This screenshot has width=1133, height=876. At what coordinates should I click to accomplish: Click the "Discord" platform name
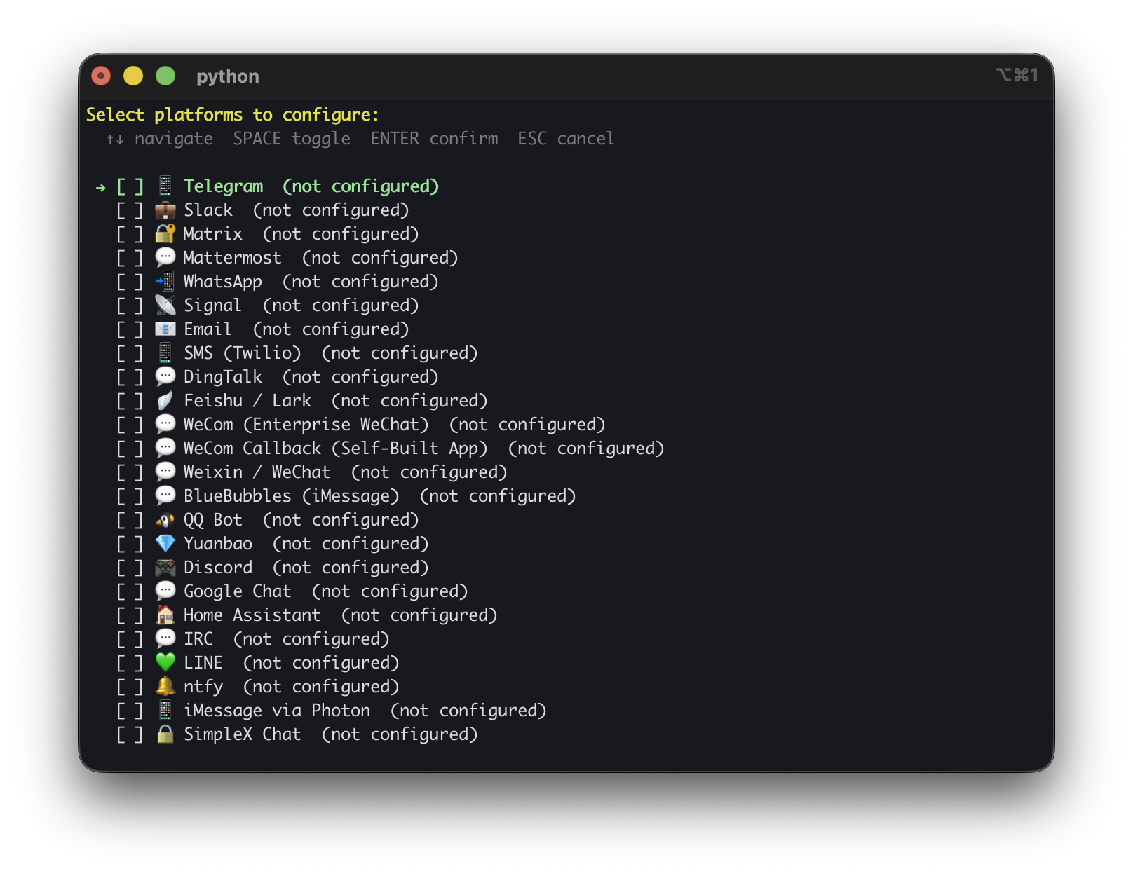pyautogui.click(x=218, y=568)
